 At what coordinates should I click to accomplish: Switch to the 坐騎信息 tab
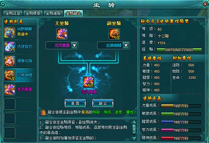tap(13, 13)
